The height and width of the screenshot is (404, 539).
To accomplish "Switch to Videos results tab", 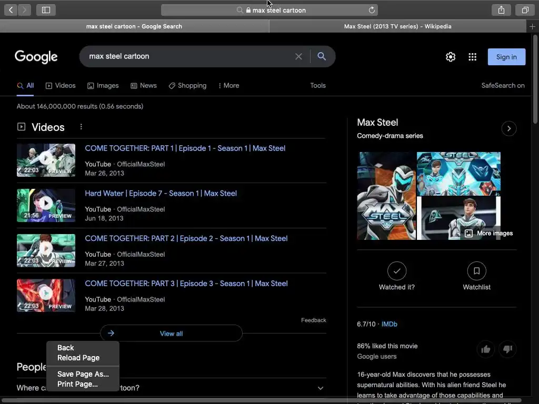I will click(61, 86).
